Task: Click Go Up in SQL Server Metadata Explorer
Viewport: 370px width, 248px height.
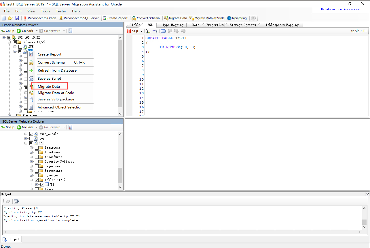Action: coord(8,127)
